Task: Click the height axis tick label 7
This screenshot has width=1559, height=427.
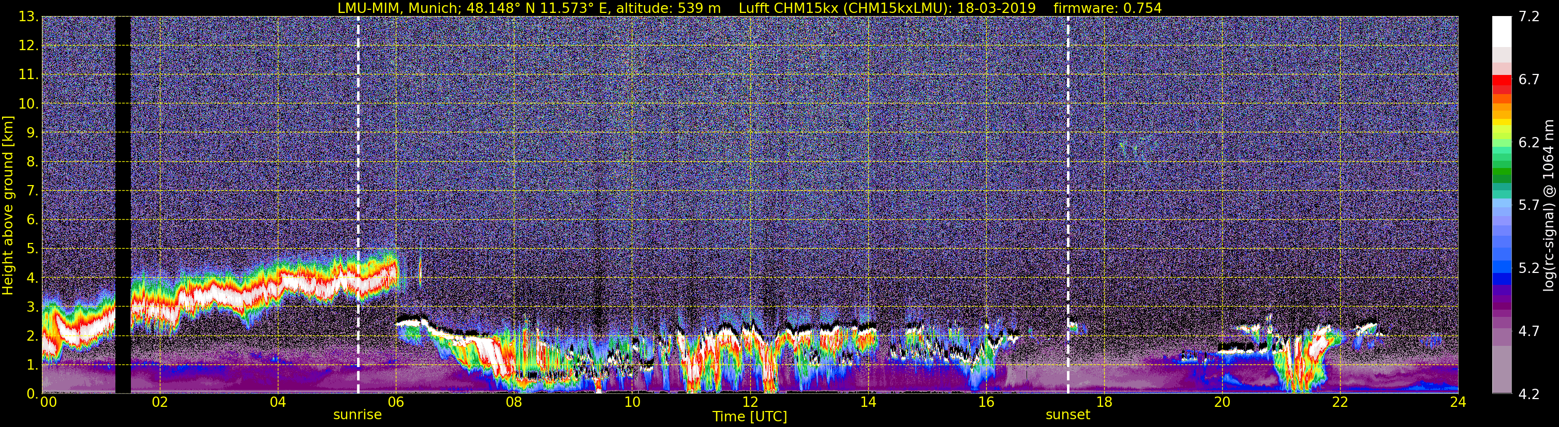Action: pyautogui.click(x=33, y=191)
